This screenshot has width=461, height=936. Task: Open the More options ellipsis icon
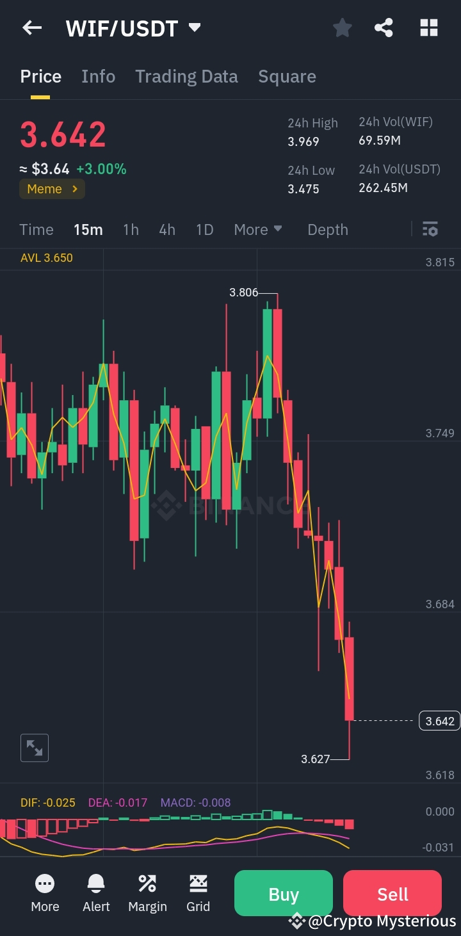[x=45, y=892]
